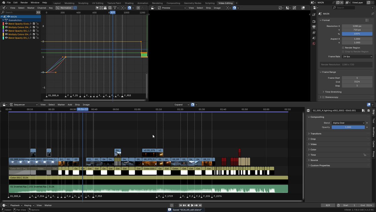Image resolution: width=376 pixels, height=212 pixels.
Task: Click the resolution percentage 100% slider
Action: click(x=357, y=34)
